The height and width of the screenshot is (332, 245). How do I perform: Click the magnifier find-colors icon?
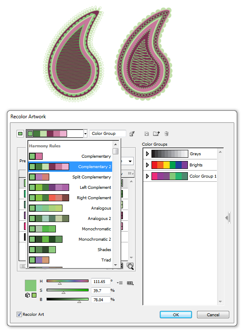click(130, 266)
